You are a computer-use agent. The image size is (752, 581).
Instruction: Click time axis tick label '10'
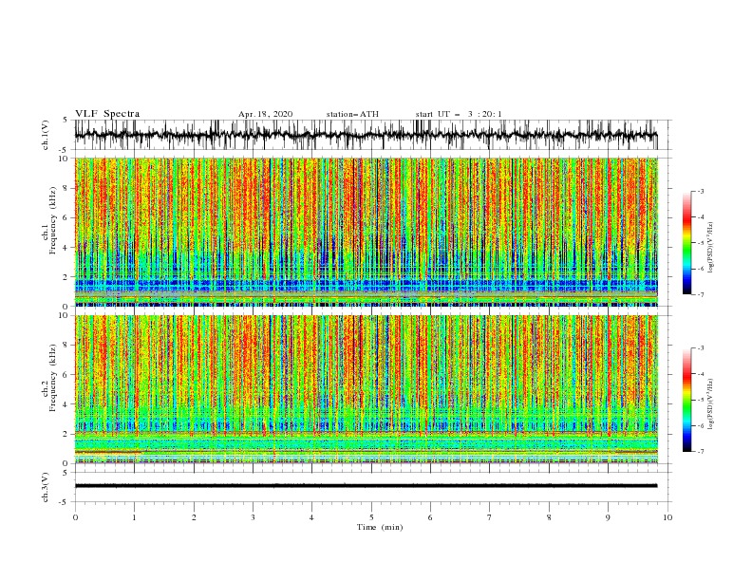tap(667, 517)
